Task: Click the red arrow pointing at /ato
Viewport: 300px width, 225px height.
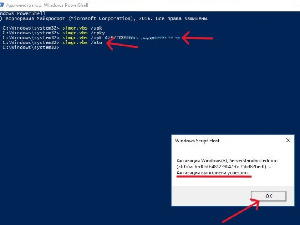Action: 122,44
